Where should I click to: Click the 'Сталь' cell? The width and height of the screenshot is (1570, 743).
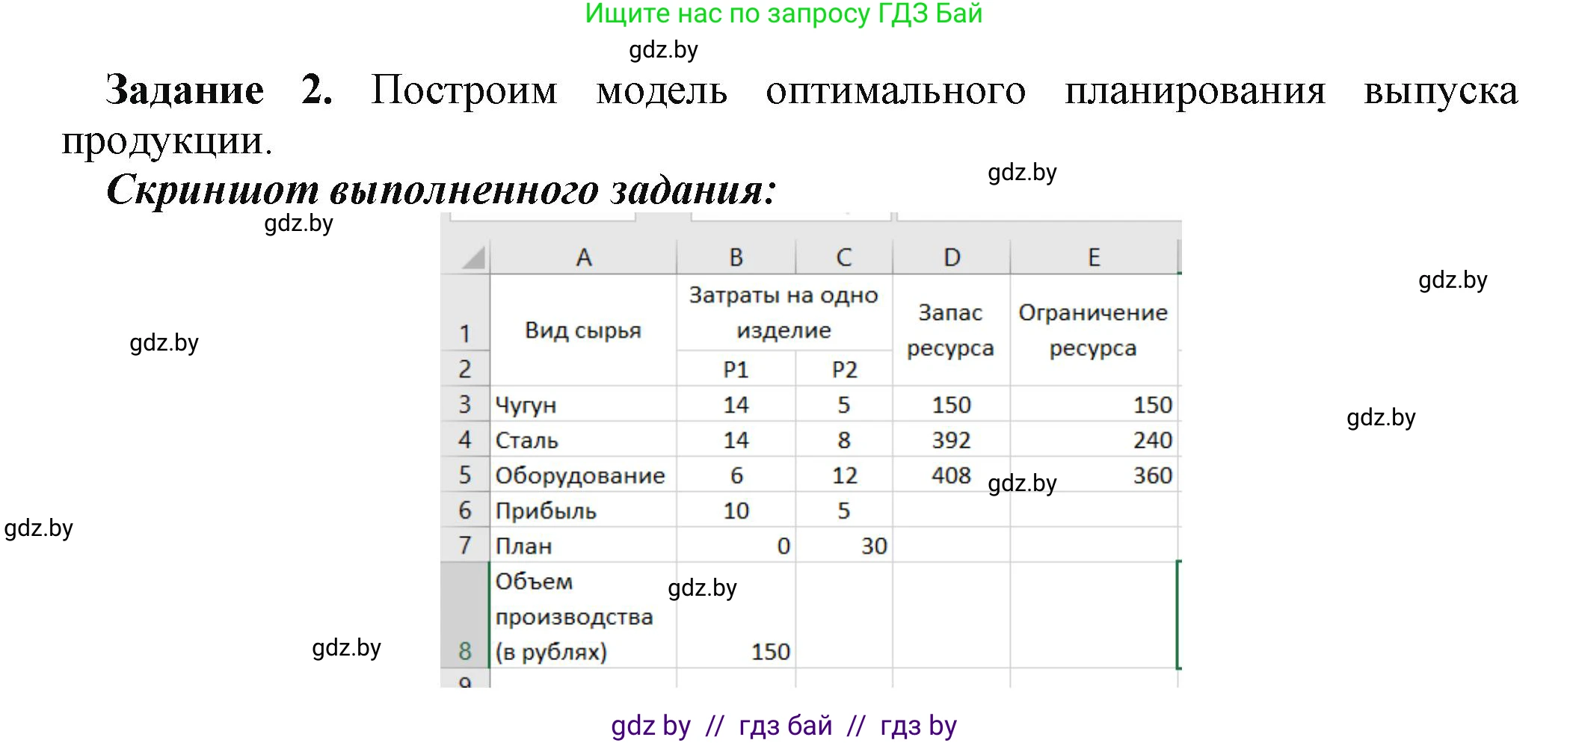(585, 440)
